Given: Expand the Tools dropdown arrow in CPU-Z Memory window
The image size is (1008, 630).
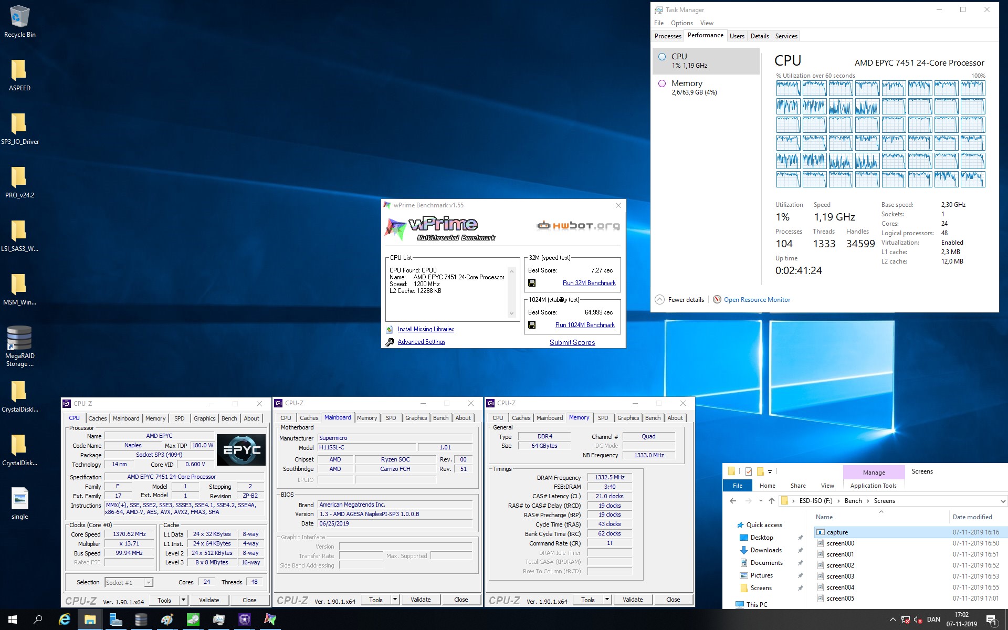Looking at the screenshot, I should click(607, 599).
